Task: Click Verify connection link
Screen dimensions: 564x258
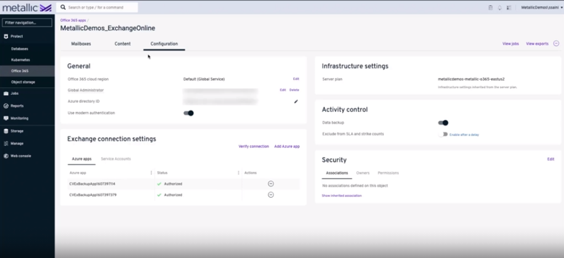Action: (x=254, y=147)
